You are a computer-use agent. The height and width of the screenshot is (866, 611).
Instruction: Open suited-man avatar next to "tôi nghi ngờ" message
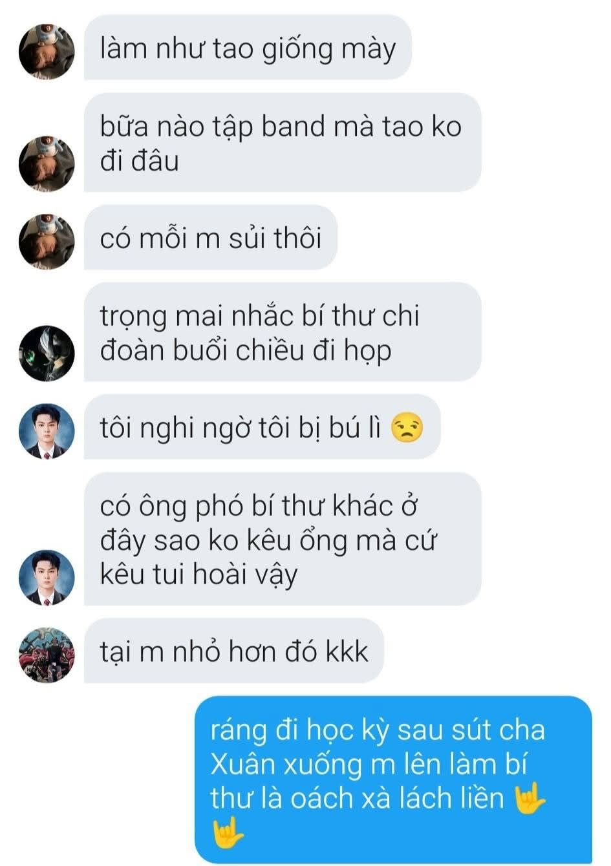coord(47,431)
